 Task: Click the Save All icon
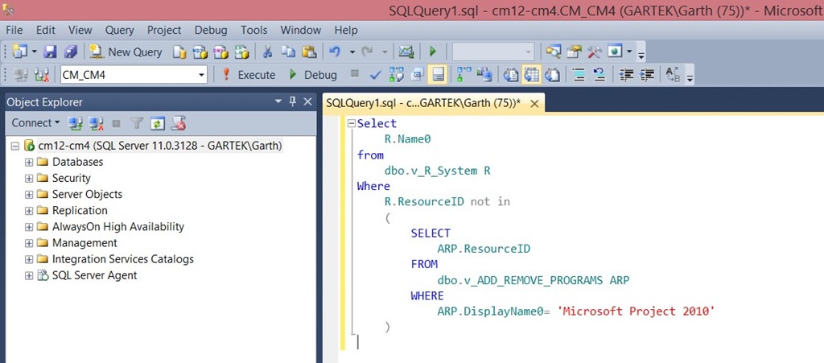tap(71, 52)
